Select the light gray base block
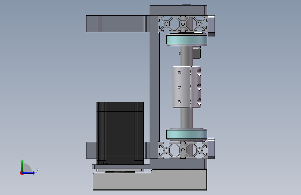This screenshot has height=195, width=301. (x=150, y=180)
